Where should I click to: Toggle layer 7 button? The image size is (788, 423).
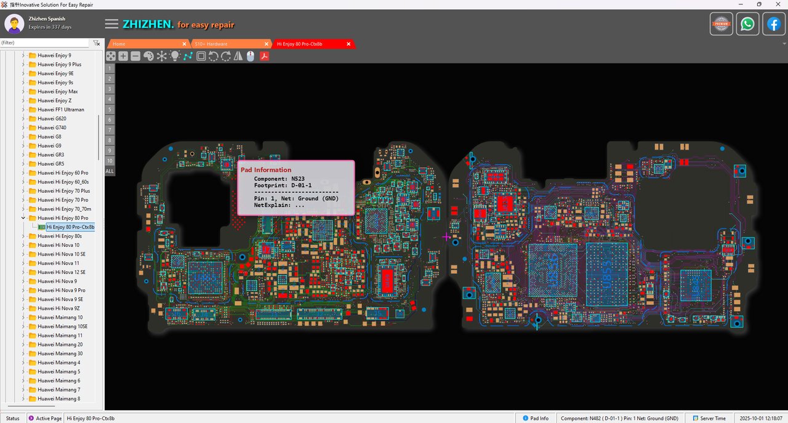[x=110, y=130]
